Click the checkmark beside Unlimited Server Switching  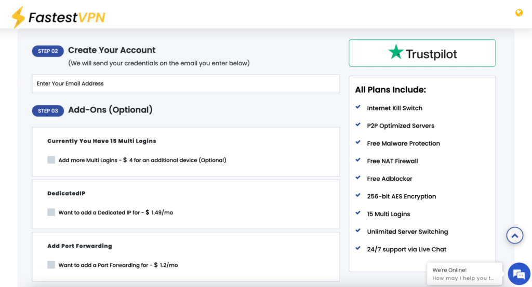click(x=358, y=231)
